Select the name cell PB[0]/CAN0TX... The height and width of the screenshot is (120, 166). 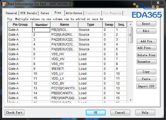click(x=64, y=93)
